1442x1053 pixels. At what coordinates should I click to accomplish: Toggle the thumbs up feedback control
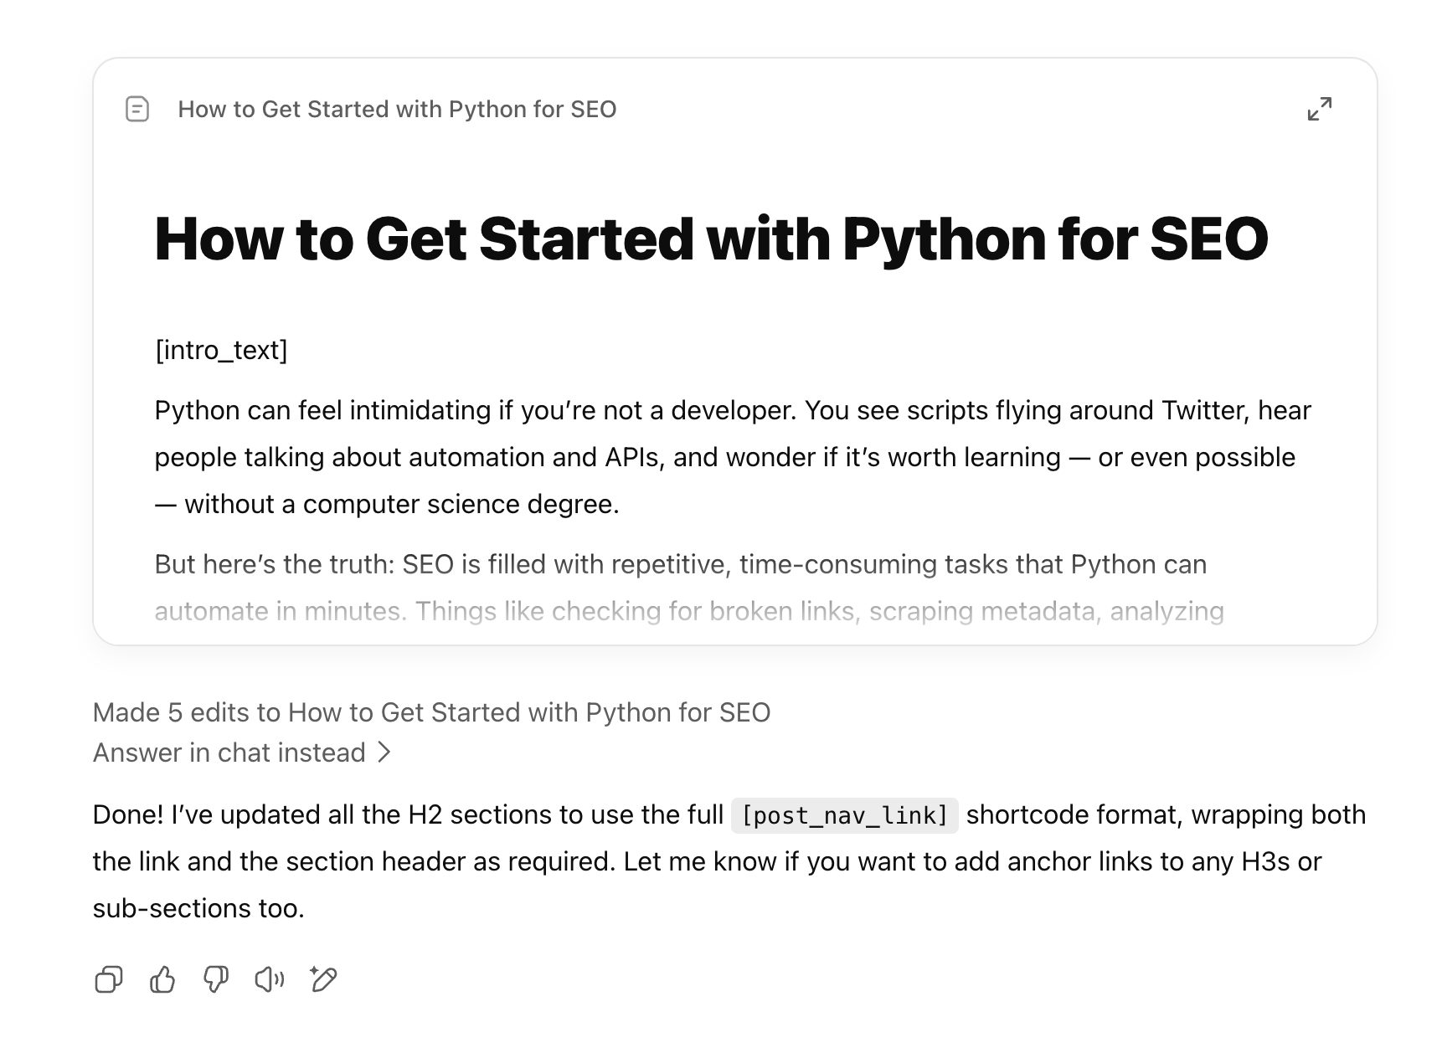(x=164, y=979)
